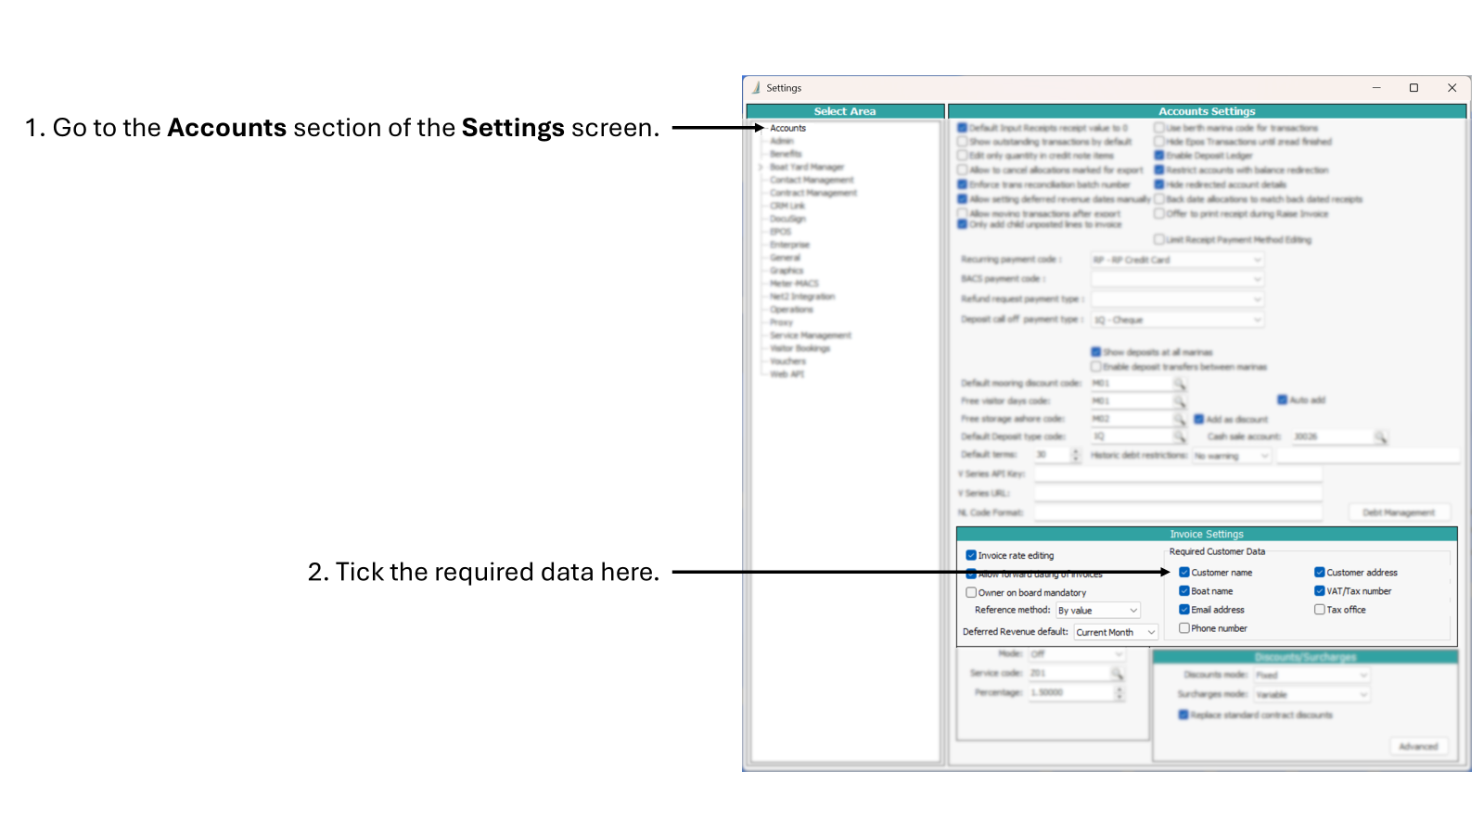Tick Limit Receipt Payment Method Editing
The image size is (1484, 834).
click(1159, 240)
